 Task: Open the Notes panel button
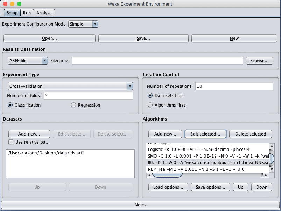140,205
